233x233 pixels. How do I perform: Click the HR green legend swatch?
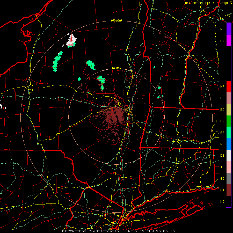[x=229, y=121]
